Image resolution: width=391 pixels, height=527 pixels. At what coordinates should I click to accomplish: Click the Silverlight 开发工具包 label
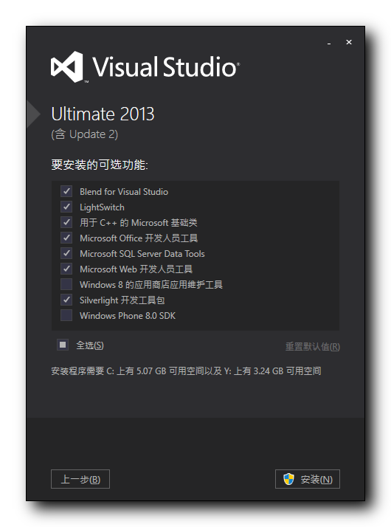[122, 300]
